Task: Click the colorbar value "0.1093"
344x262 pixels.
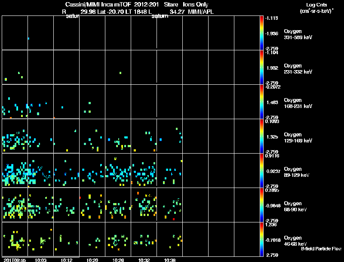Action: [272, 121]
